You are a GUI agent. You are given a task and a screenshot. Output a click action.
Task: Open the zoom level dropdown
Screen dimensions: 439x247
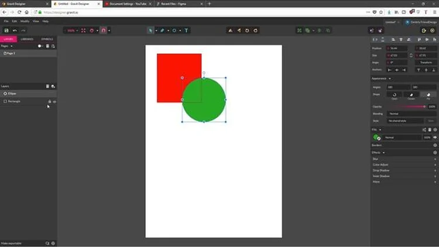pyautogui.click(x=77, y=30)
